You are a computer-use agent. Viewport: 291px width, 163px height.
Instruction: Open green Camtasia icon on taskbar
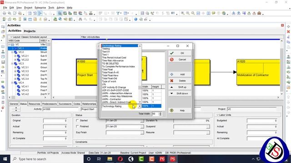click(x=141, y=159)
